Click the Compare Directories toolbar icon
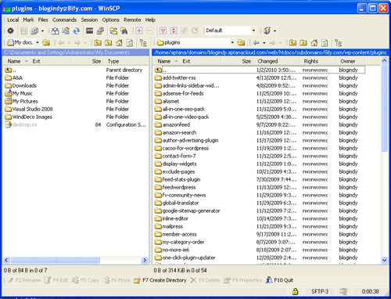The image size is (391, 299). pyautogui.click(x=55, y=31)
